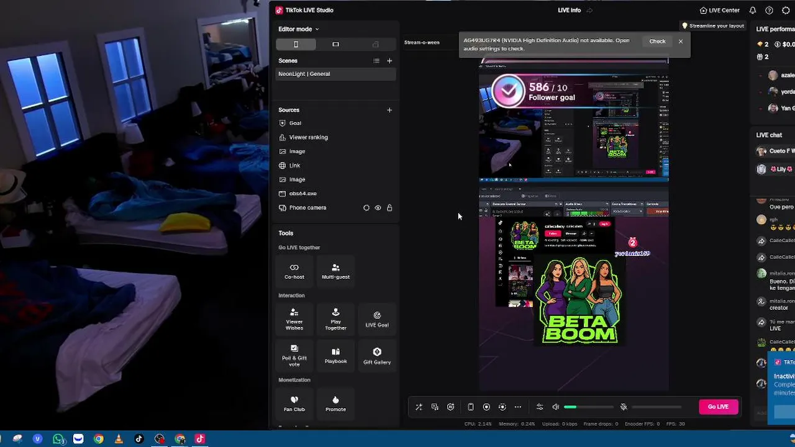Image resolution: width=795 pixels, height=447 pixels.
Task: Open the notifications bell
Action: pos(753,11)
